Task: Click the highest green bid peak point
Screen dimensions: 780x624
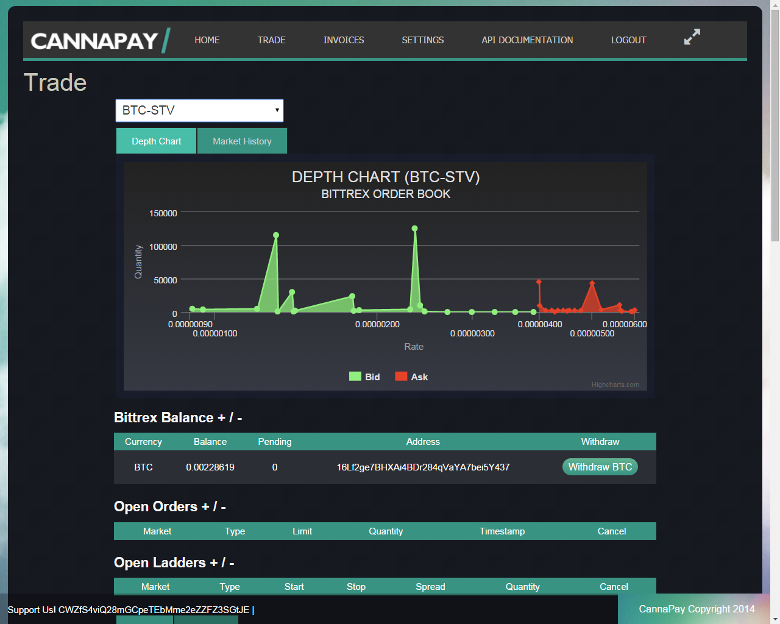Action: point(414,229)
